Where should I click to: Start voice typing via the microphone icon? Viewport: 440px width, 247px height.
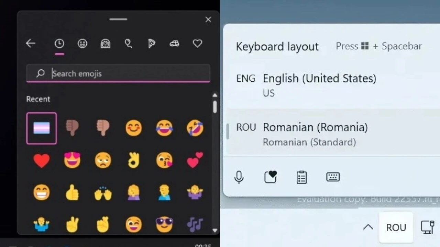(239, 177)
